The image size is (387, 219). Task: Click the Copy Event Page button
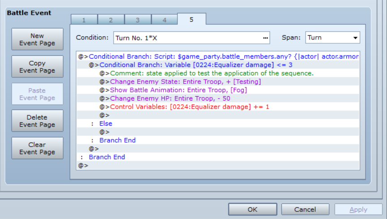click(37, 67)
